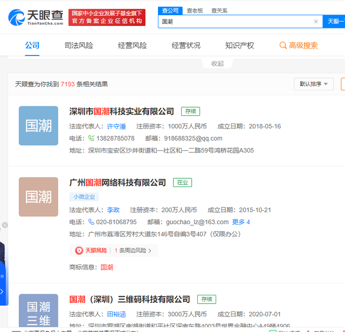Image resolution: width=345 pixels, height=332 pixels.
Task: Show more emails via 更多 4
Action: pos(241,222)
